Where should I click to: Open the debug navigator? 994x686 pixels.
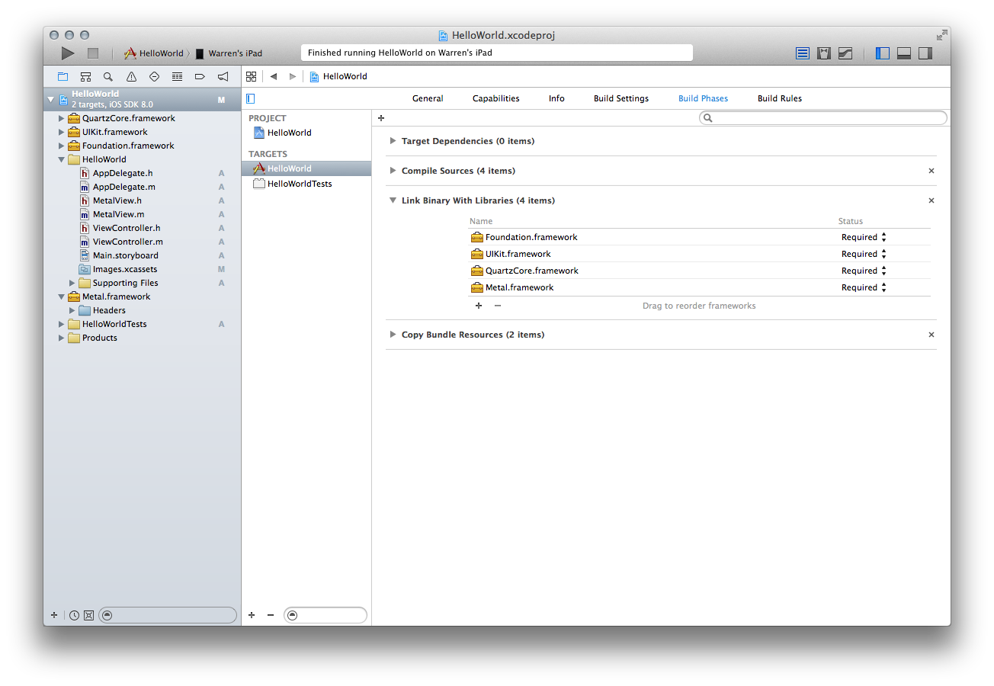coord(177,76)
